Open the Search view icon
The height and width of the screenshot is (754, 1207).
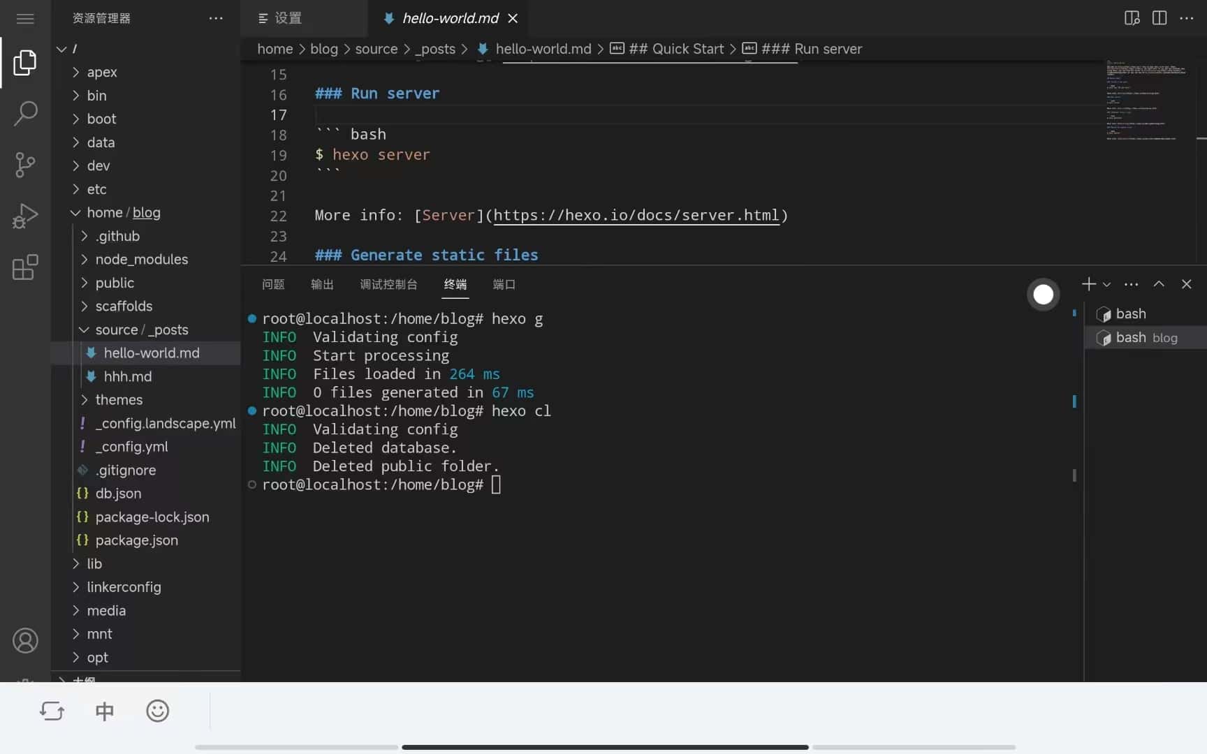[25, 113]
